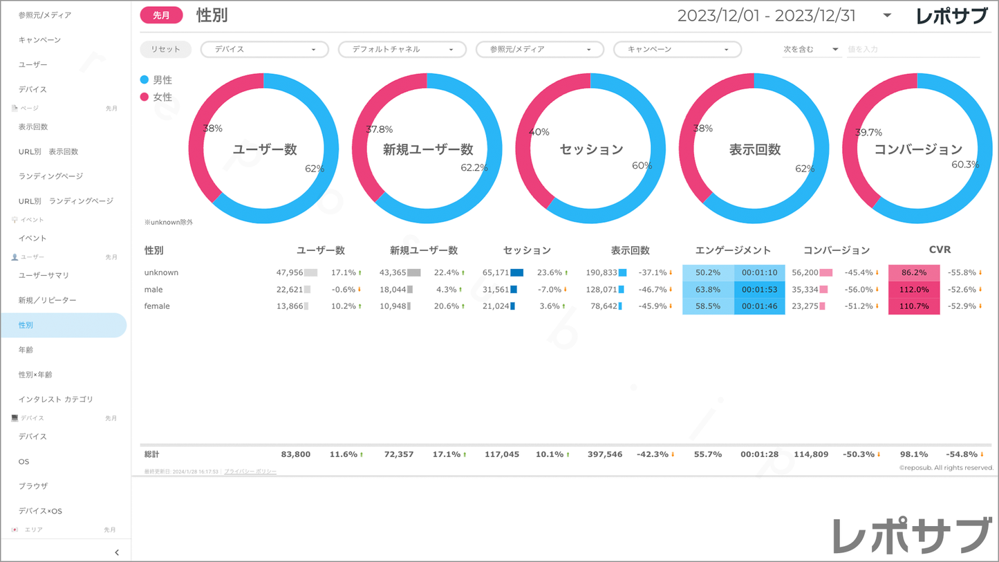Image resolution: width=999 pixels, height=562 pixels.
Task: Open the ランディングページ report in sidebar
Action: click(x=50, y=176)
